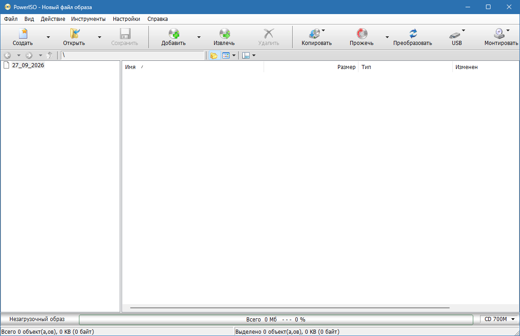Click the file list view mode icon
Viewport: 520px width, 336px height.
tap(226, 55)
